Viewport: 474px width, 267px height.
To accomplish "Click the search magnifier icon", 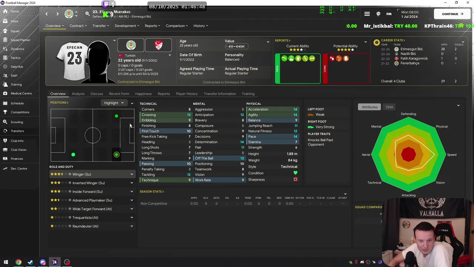I will [x=87, y=14].
